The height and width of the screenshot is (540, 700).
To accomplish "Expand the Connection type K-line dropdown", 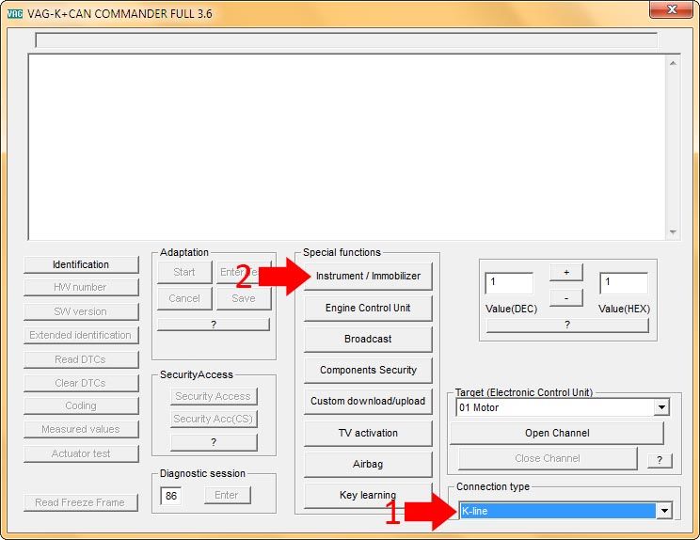I will point(663,511).
